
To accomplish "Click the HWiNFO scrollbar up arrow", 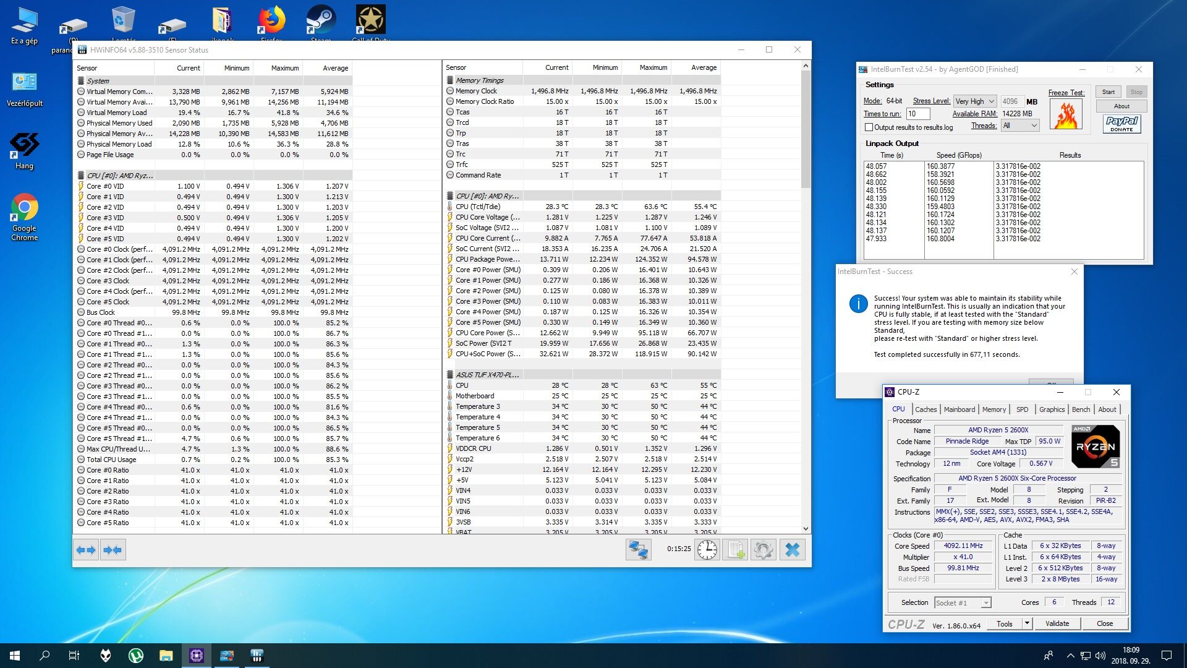I will (x=806, y=66).
